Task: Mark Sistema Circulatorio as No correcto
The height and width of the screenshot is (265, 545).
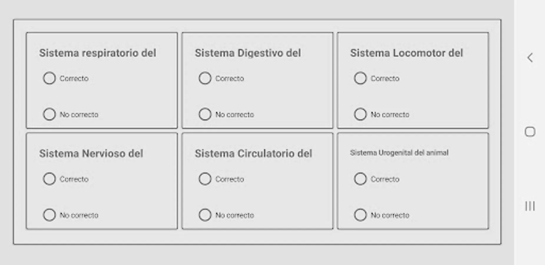Action: pyautogui.click(x=205, y=215)
